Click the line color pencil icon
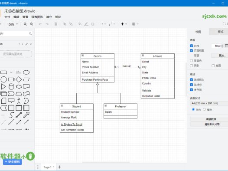 86,24
